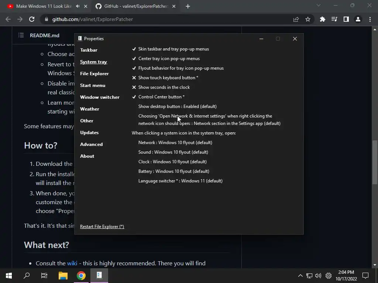Click the page vertical scrollbar thumb
Screen dimensions: 378x283
pos(375,162)
